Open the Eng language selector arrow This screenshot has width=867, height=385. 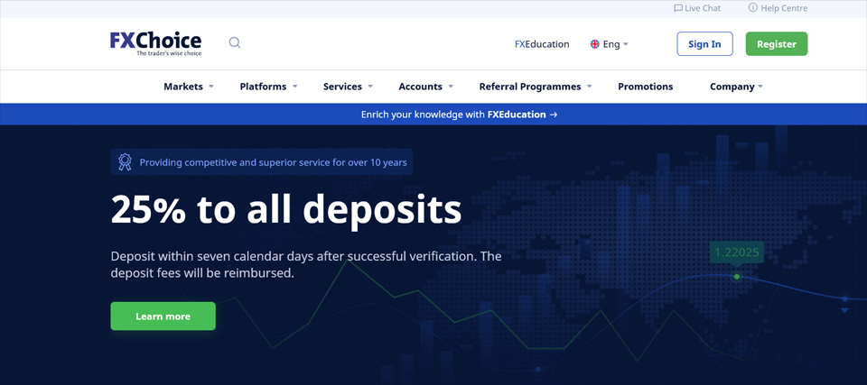click(625, 44)
